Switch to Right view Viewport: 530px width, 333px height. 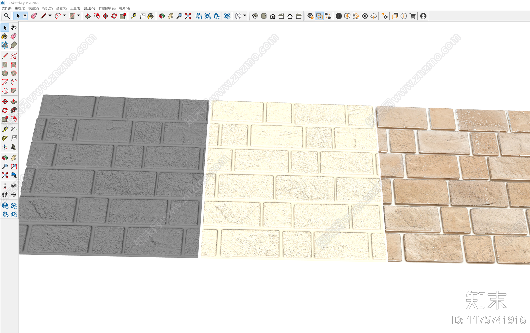[281, 16]
